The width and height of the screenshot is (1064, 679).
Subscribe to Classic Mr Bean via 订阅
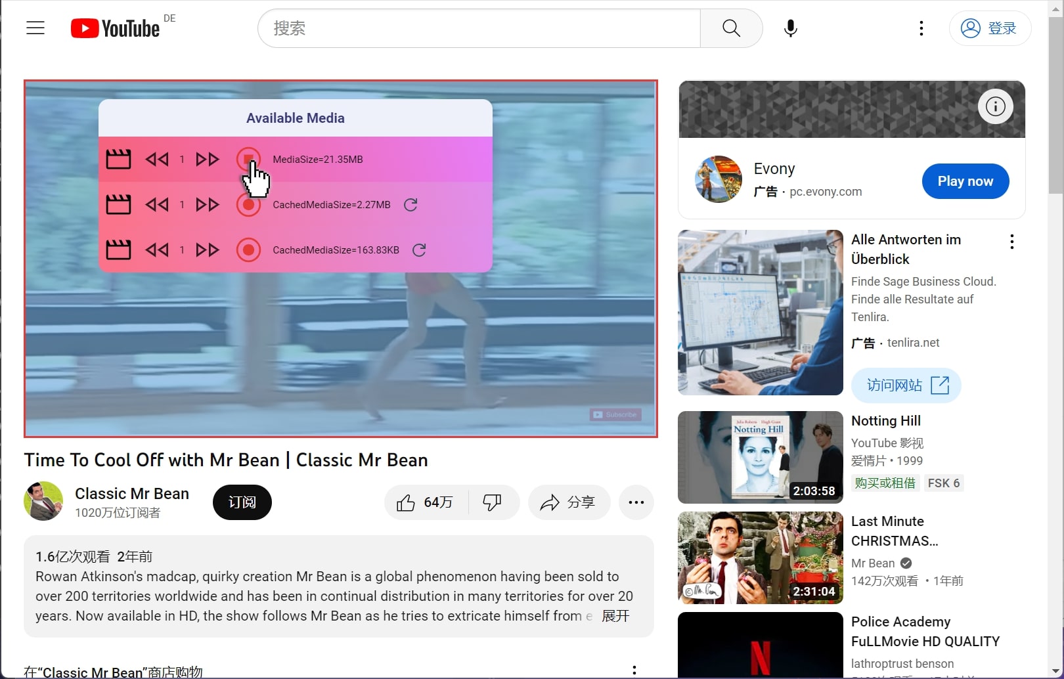pos(242,502)
